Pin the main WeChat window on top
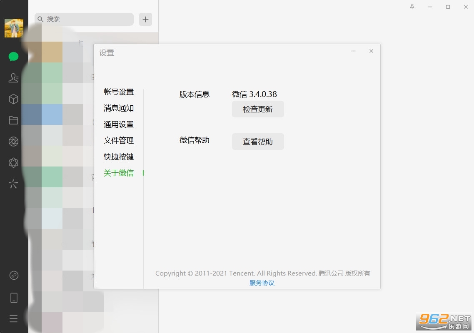Viewport: 474px width, 333px height. (x=412, y=7)
